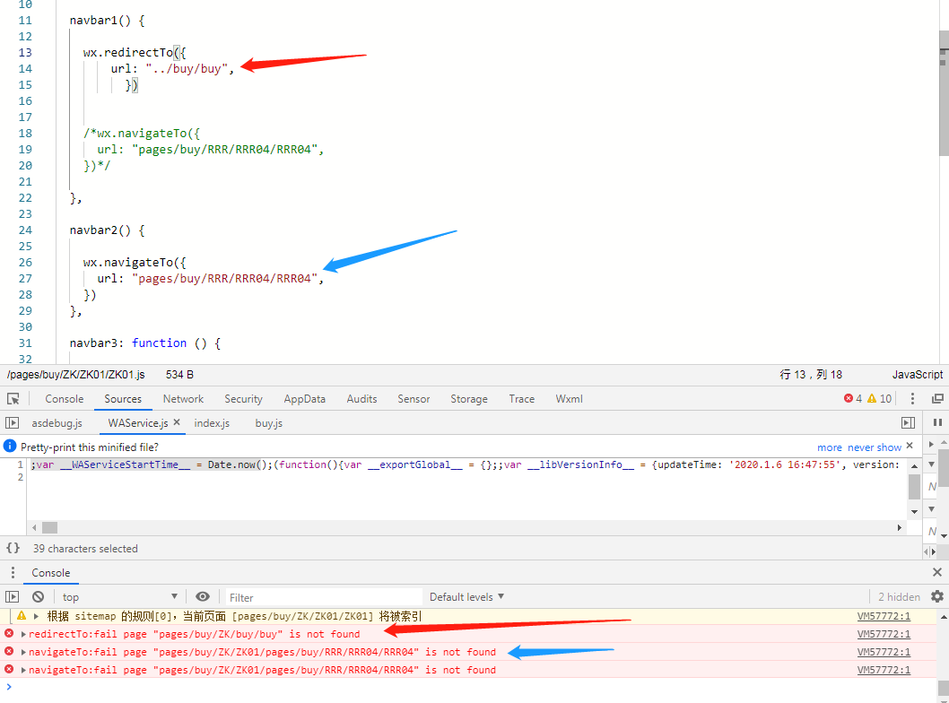The image size is (949, 703).
Task: Expand the sitemap warning message
Action: pyautogui.click(x=36, y=616)
